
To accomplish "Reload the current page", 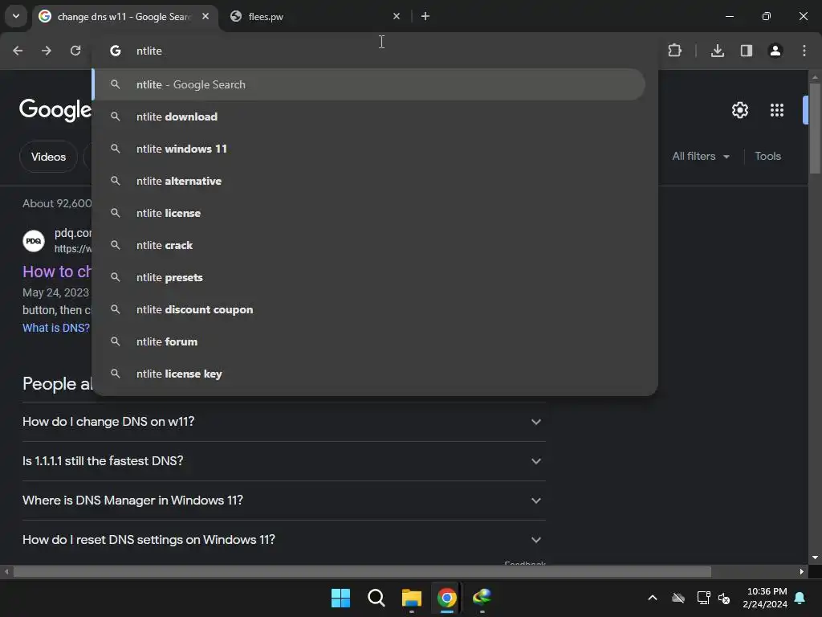I will click(75, 51).
